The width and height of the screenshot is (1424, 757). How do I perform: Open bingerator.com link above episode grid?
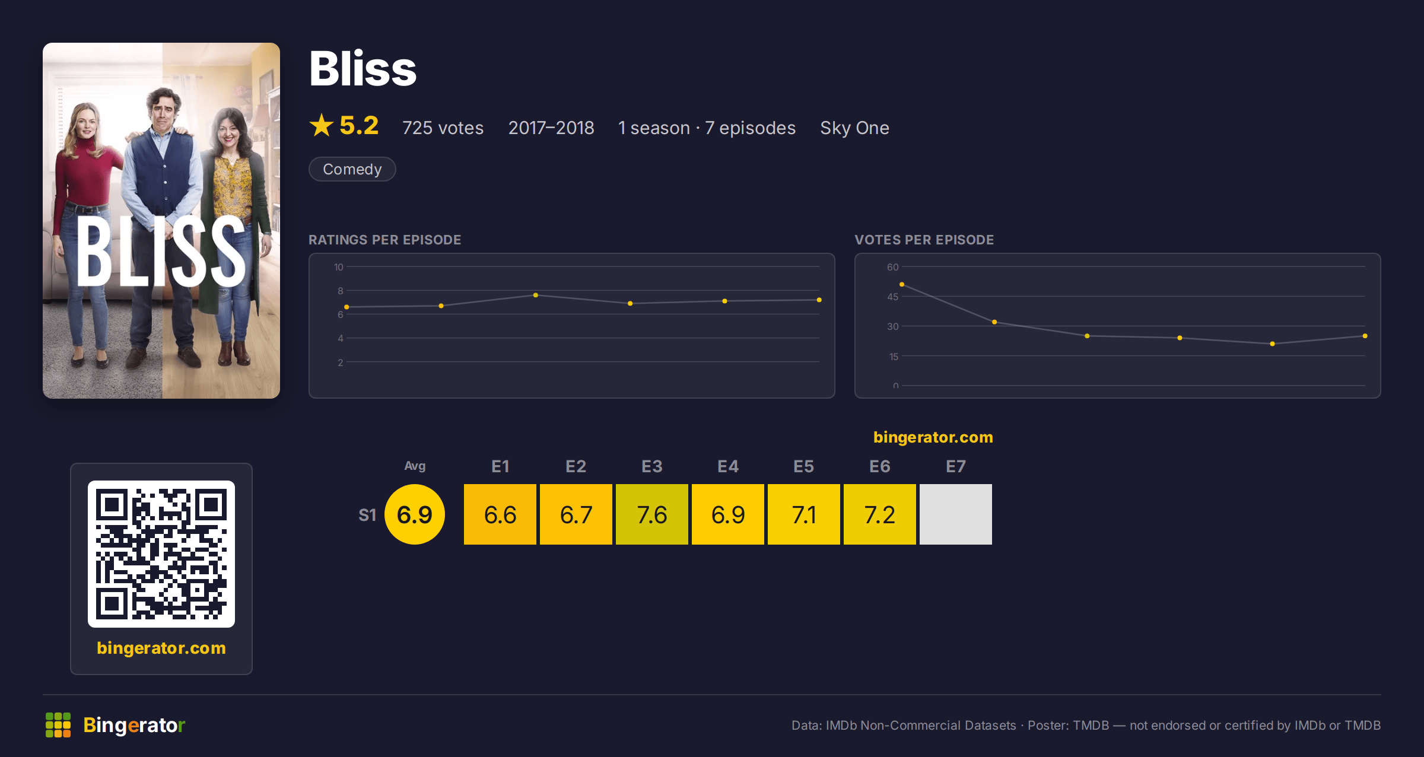(933, 437)
